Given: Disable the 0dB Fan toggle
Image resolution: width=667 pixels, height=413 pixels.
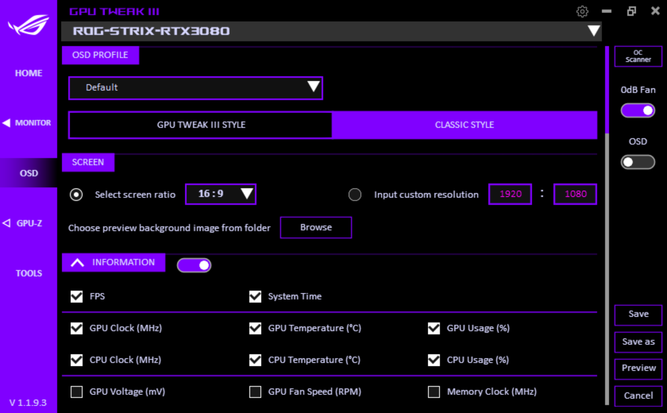Looking at the screenshot, I should point(638,110).
